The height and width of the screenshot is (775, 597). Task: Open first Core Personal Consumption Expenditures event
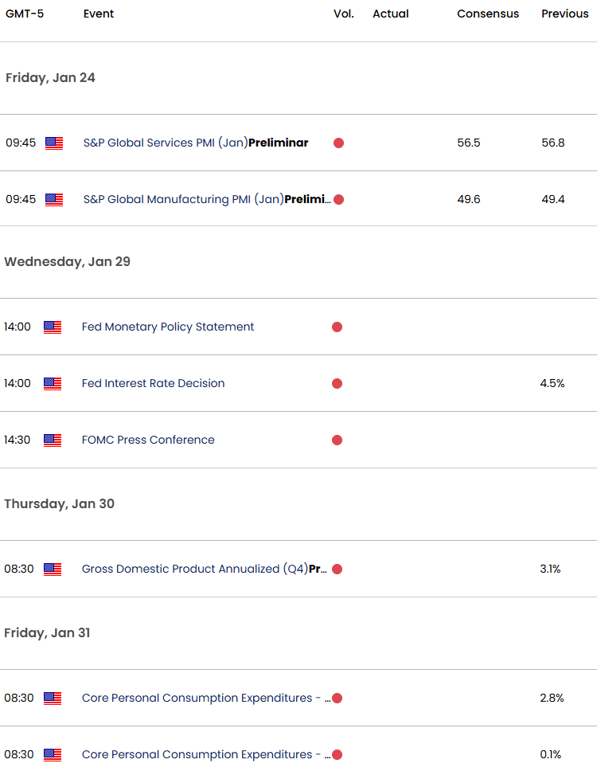point(206,698)
